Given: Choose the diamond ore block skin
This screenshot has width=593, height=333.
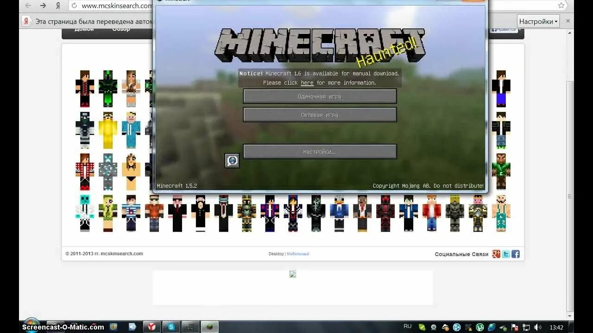Looking at the screenshot, I should (x=108, y=172).
